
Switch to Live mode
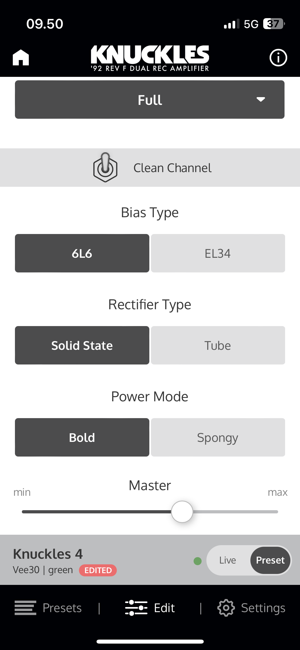(228, 560)
